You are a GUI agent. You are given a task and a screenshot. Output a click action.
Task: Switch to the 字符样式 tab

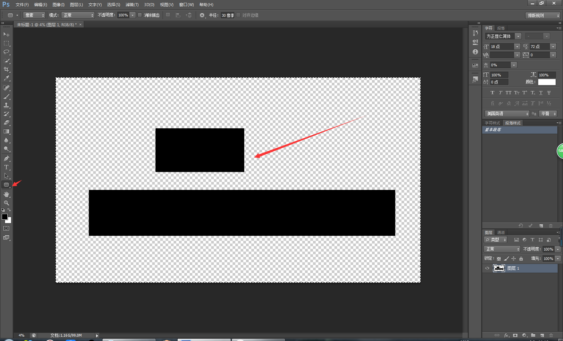pyautogui.click(x=492, y=123)
